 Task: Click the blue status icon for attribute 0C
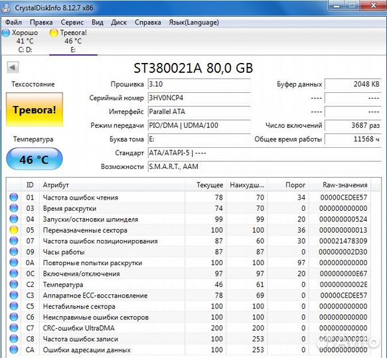[x=14, y=273]
